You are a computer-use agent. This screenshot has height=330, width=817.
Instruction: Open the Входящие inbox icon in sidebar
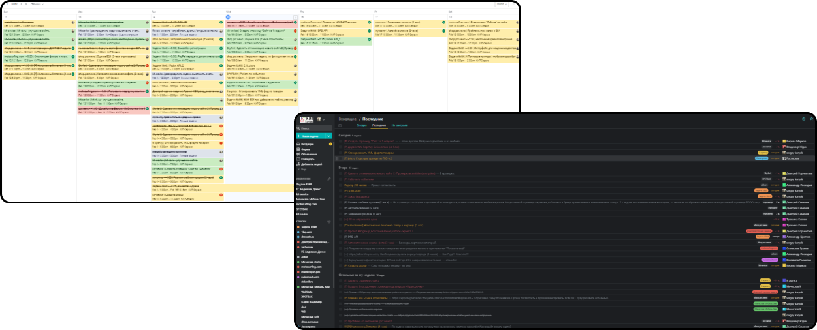[298, 144]
